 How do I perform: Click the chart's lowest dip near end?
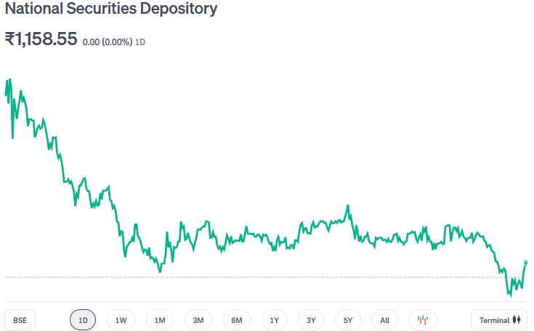click(x=509, y=296)
